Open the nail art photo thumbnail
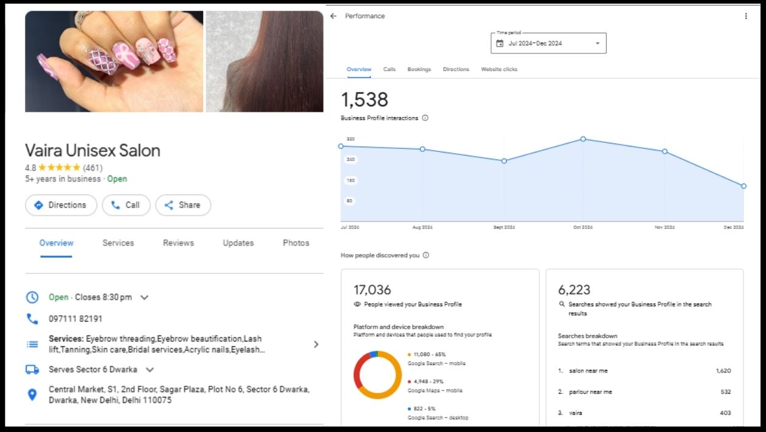766x432 pixels. pyautogui.click(x=114, y=61)
